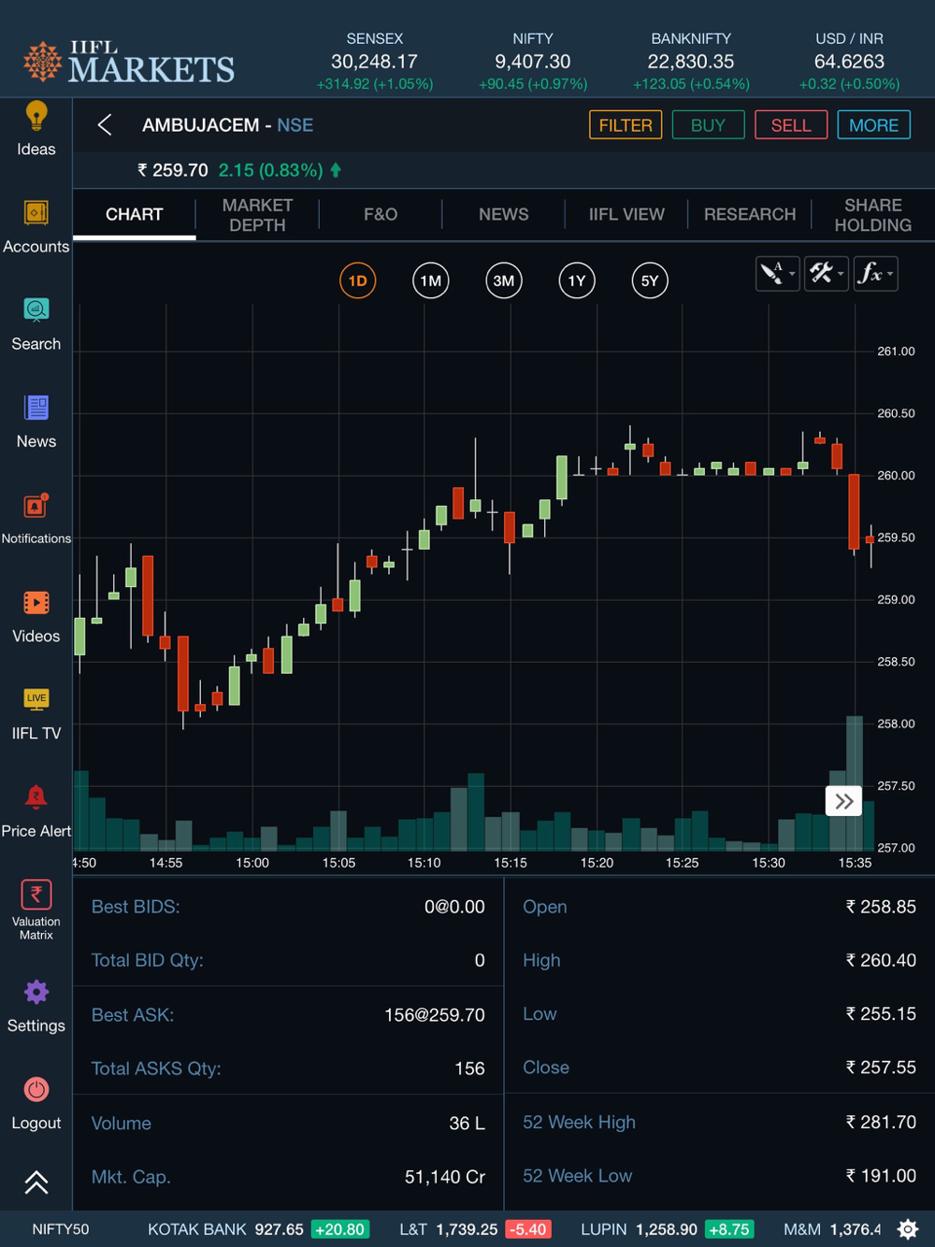Switch to the RESEARCH tab
935x1247 pixels.
pos(750,214)
